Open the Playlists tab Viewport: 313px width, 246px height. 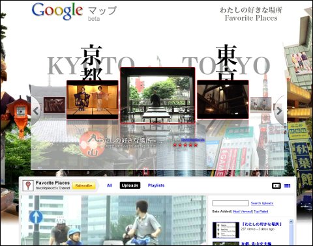point(156,185)
